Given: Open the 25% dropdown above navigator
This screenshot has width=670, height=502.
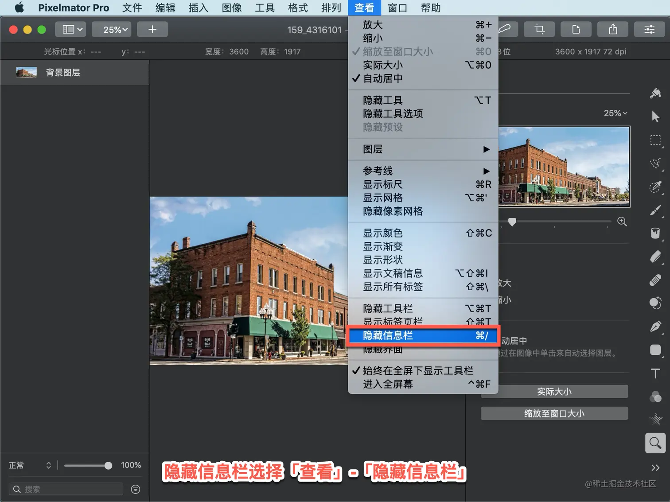Looking at the screenshot, I should (x=615, y=113).
